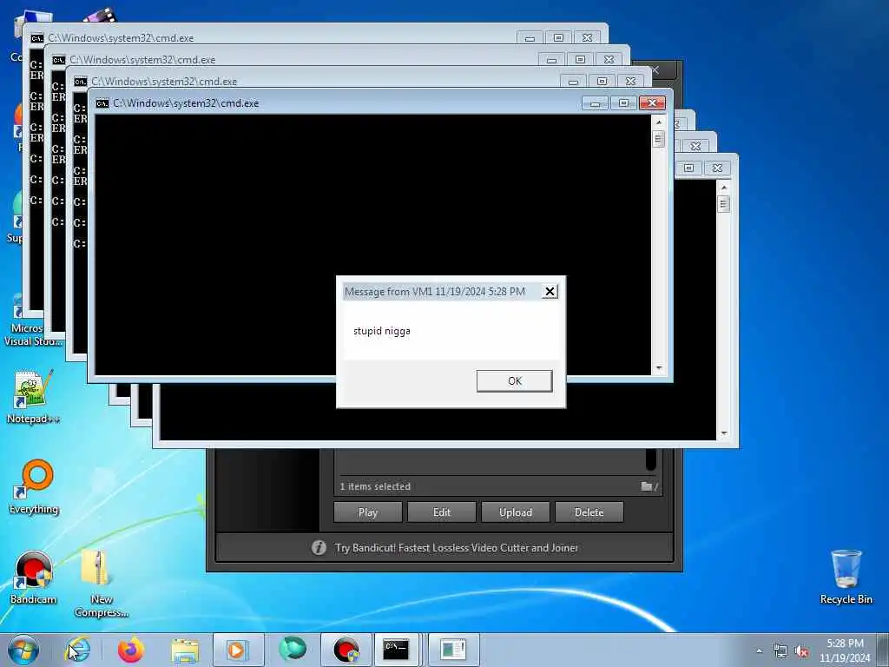Close the Bandicam window using its X

point(655,69)
